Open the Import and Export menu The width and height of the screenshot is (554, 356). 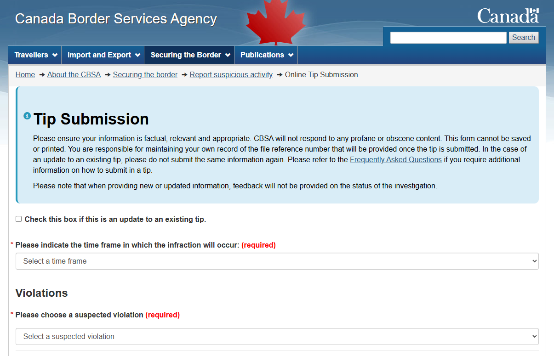pos(99,55)
